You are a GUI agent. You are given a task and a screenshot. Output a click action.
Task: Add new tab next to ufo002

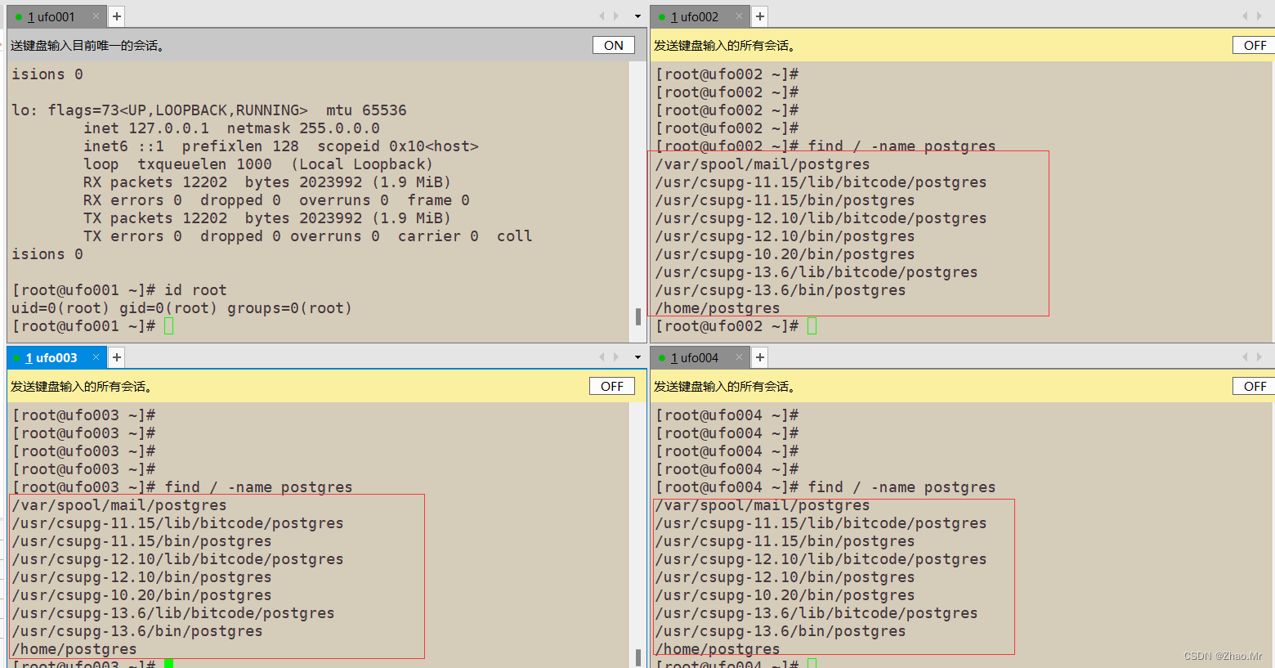[760, 16]
